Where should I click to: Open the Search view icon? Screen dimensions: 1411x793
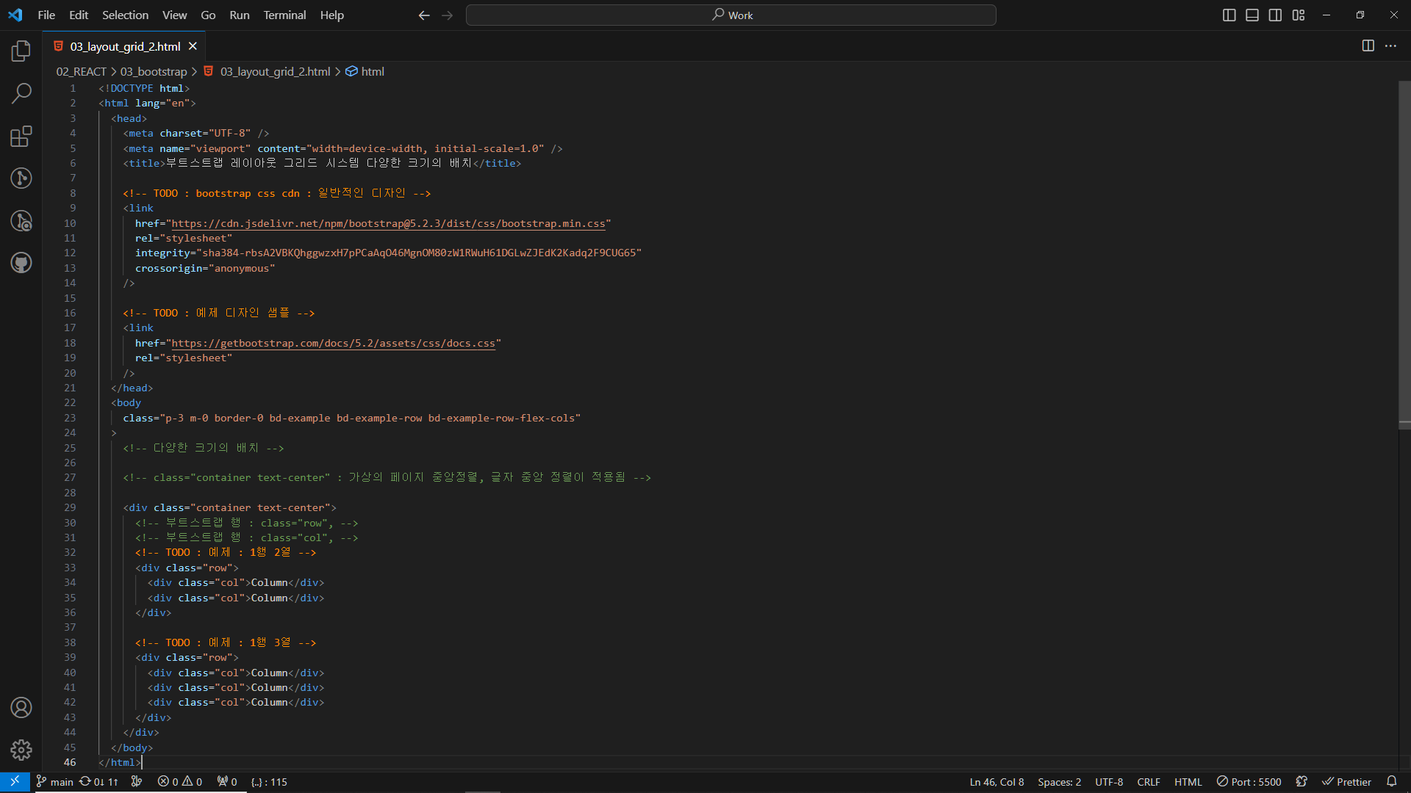click(21, 93)
